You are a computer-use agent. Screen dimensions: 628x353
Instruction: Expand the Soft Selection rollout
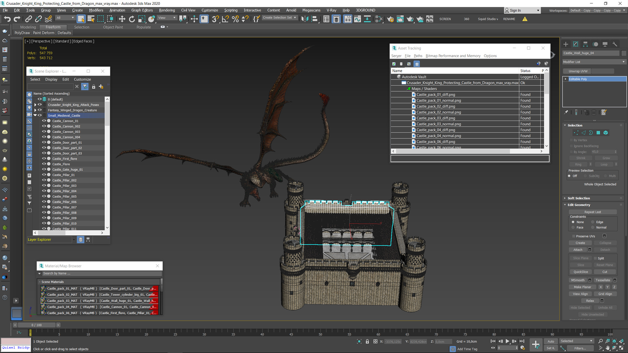tap(579, 198)
